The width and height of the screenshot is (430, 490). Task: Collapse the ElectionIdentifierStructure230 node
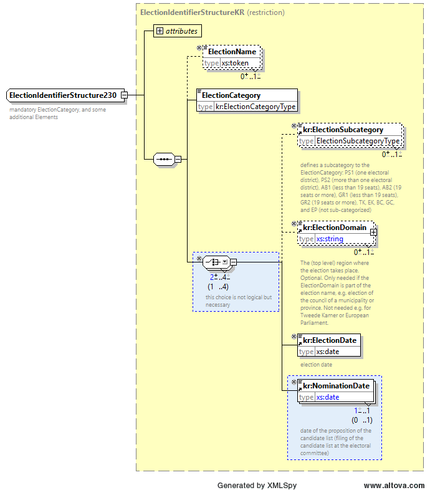[x=124, y=95]
